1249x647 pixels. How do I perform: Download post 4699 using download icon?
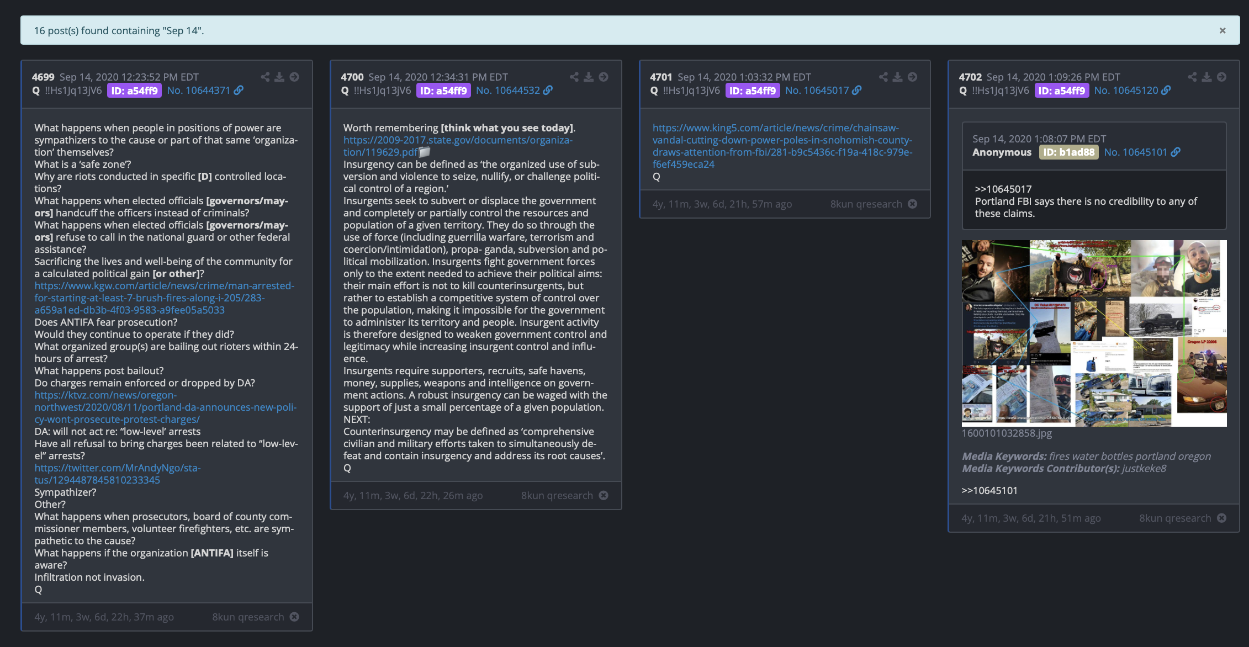[280, 77]
